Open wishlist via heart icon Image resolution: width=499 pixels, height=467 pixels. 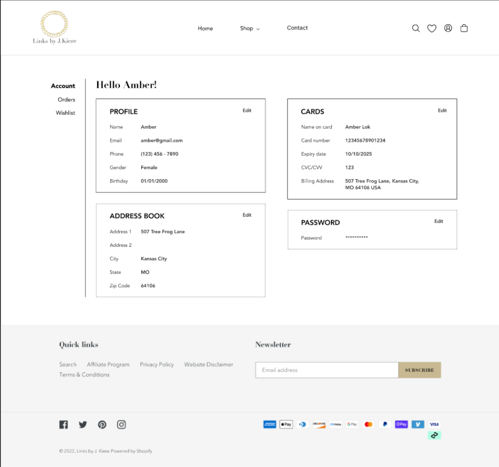432,29
